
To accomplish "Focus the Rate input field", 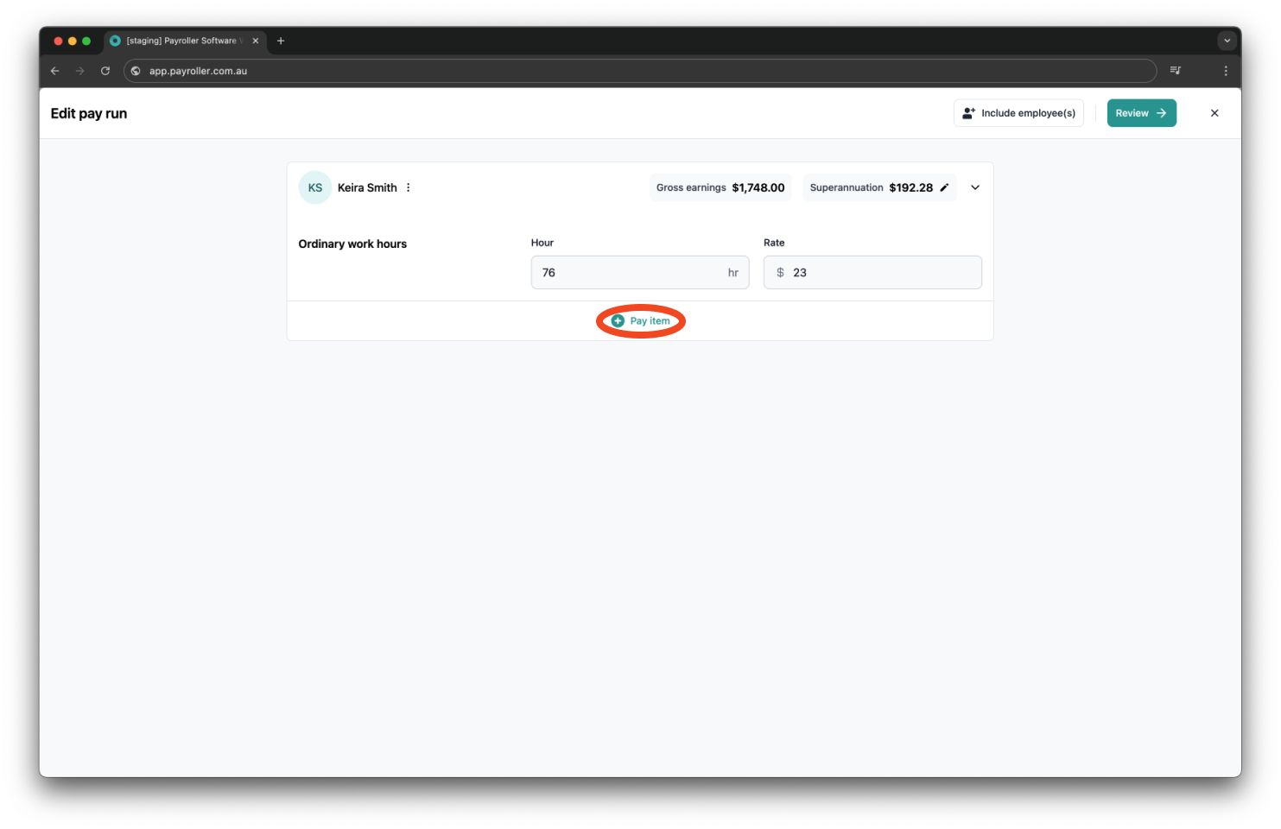I will click(x=881, y=273).
